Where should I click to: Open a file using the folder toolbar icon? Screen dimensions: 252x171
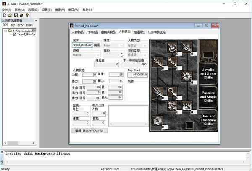tap(10, 16)
